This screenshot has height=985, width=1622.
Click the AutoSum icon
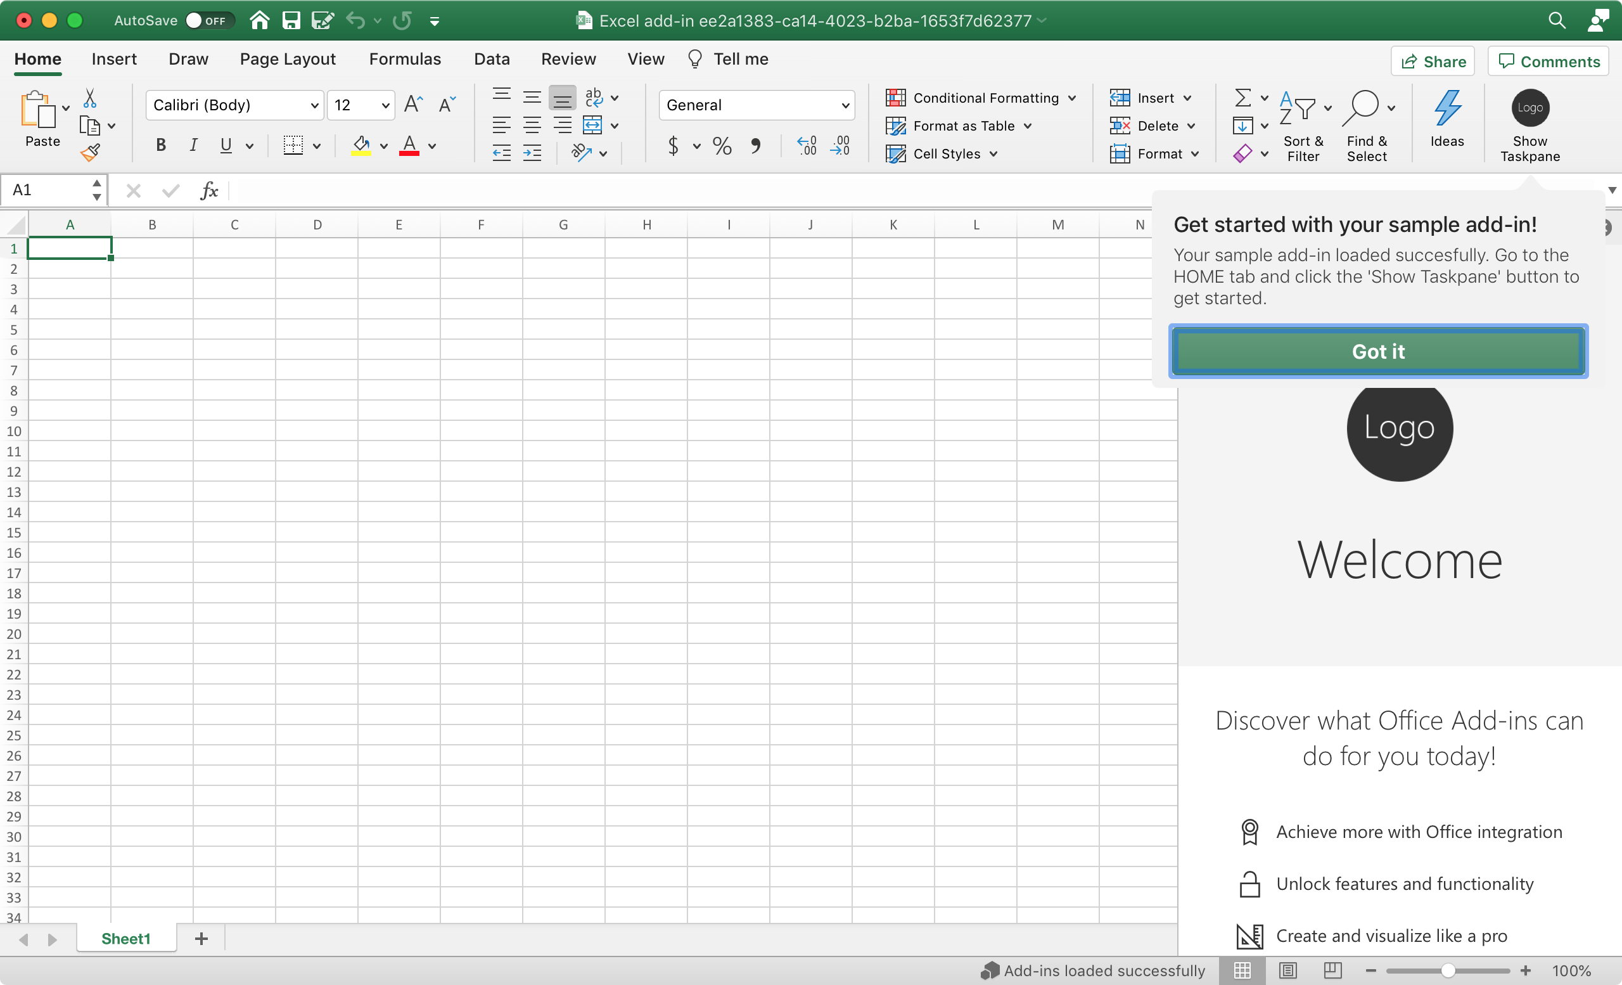pyautogui.click(x=1244, y=98)
